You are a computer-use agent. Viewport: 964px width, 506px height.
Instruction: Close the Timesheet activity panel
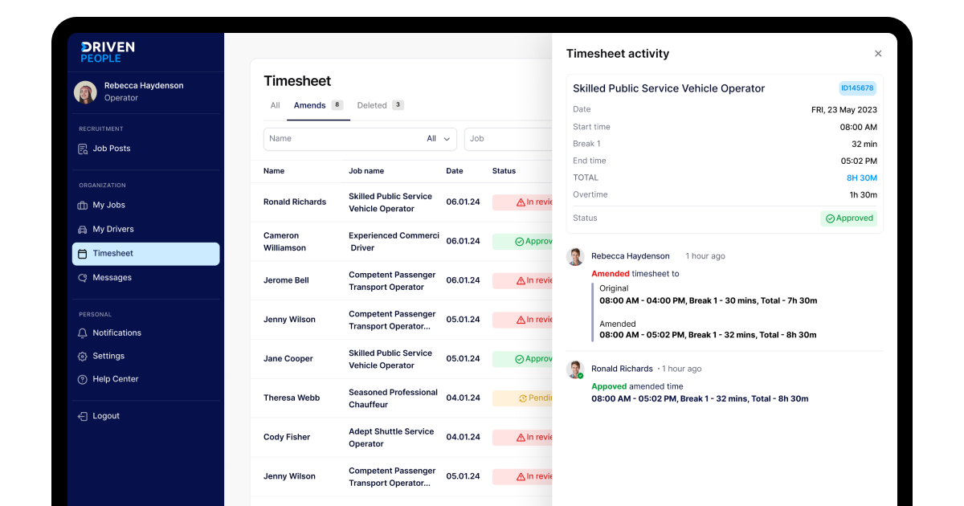(x=878, y=54)
